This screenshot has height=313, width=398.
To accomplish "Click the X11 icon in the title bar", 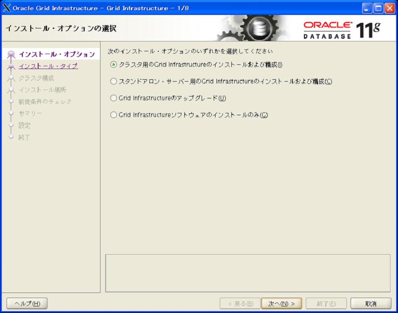I will tap(7, 8).
